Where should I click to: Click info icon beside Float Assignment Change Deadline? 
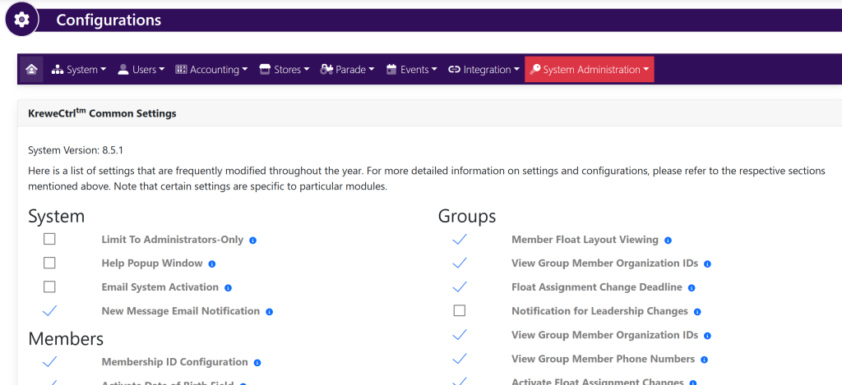pos(692,288)
